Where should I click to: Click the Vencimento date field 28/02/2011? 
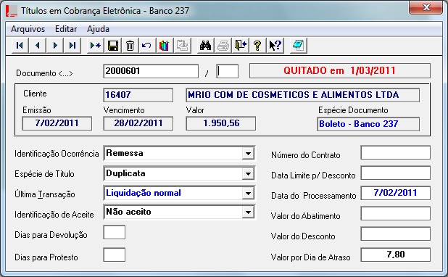[138, 123]
